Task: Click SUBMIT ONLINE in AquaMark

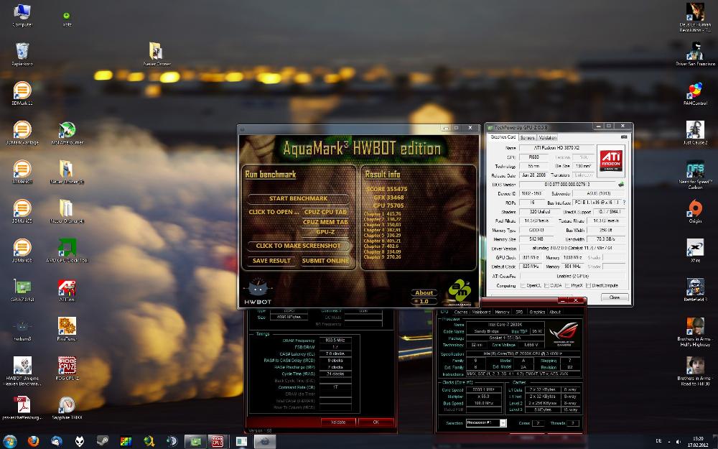Action: (x=325, y=261)
